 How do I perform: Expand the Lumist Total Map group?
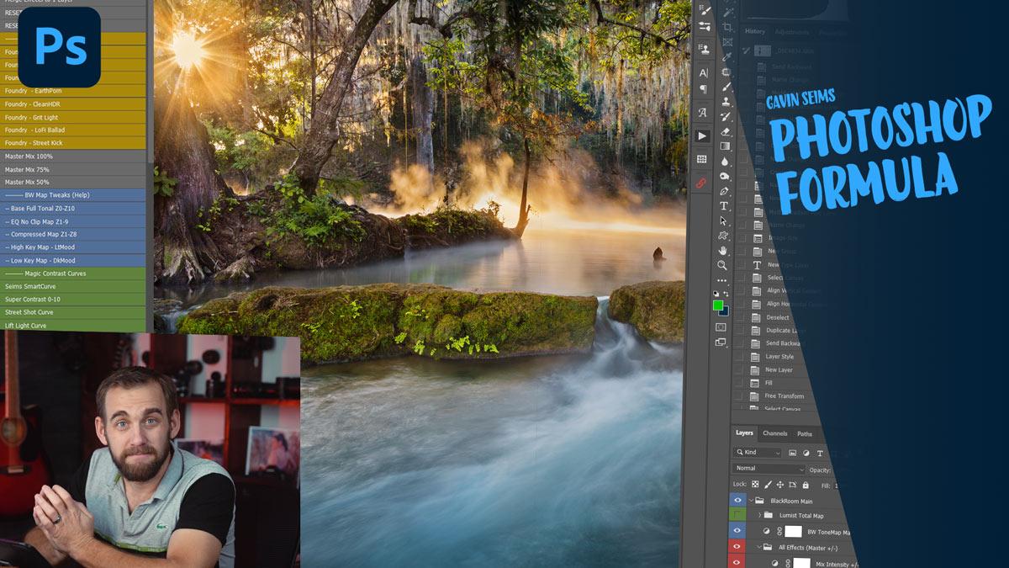click(x=760, y=515)
